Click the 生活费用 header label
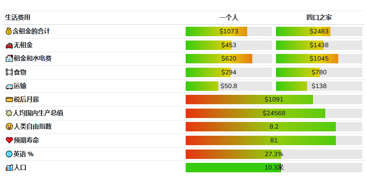This screenshot has height=179, width=367. (18, 17)
